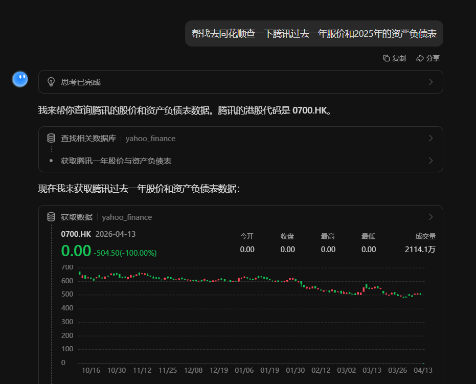Click 获取腾讯一年股价与资产负债表 step text
The height and width of the screenshot is (384, 476).
click(x=116, y=161)
